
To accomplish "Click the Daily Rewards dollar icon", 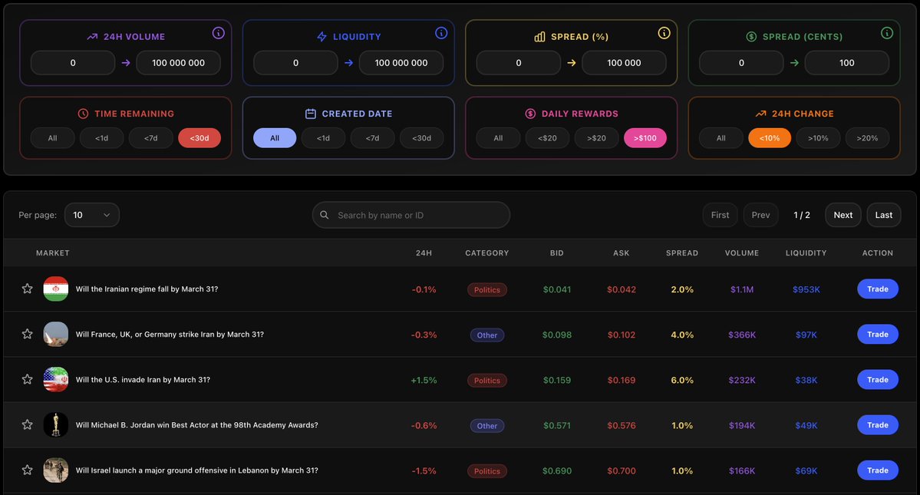I will (x=530, y=114).
